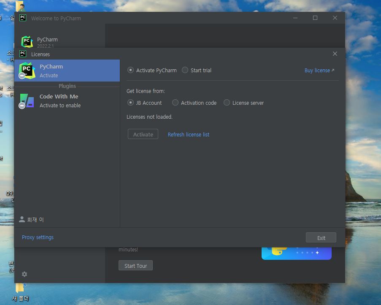Viewport: 381px width, 305px height.
Task: Click the account name 희재 이
Action: pos(35,220)
